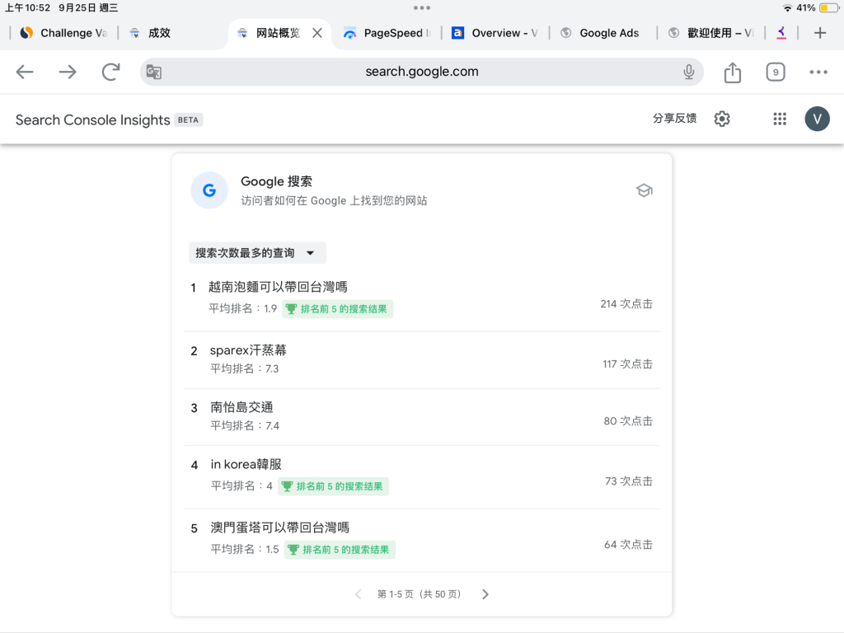Open the V account avatar
Viewport: 844px width, 633px height.
tap(817, 119)
